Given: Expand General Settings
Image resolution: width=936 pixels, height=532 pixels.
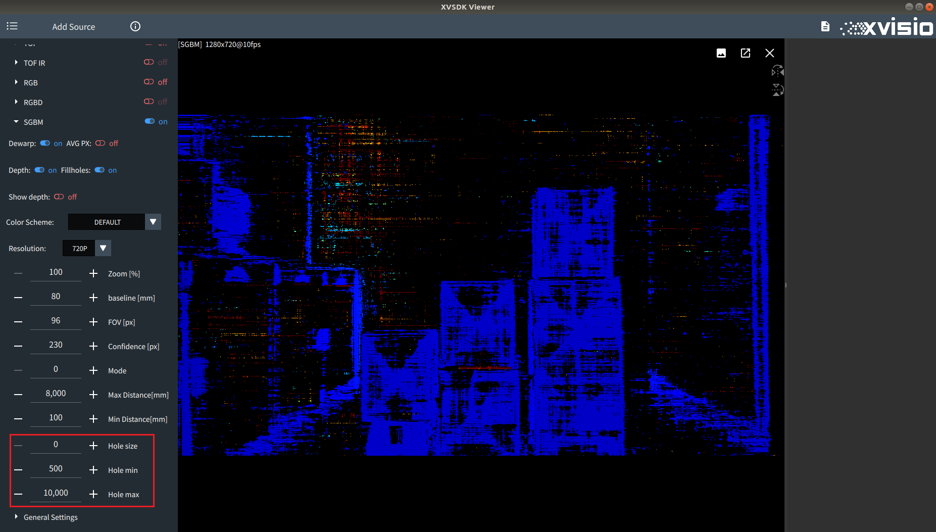Looking at the screenshot, I should (x=16, y=516).
